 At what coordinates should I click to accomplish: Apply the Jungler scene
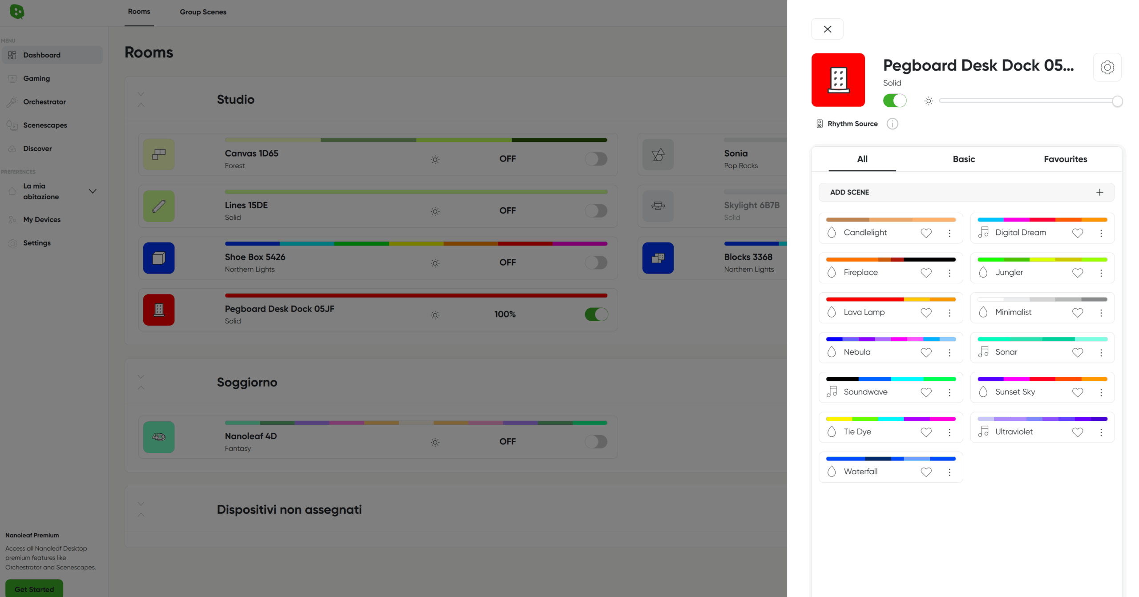tap(1042, 268)
